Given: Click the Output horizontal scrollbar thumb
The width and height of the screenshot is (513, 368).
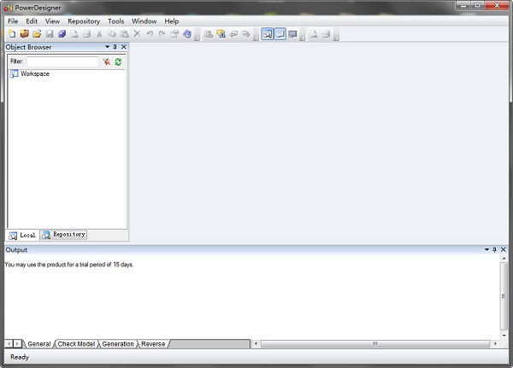Looking at the screenshot, I should coord(375,343).
